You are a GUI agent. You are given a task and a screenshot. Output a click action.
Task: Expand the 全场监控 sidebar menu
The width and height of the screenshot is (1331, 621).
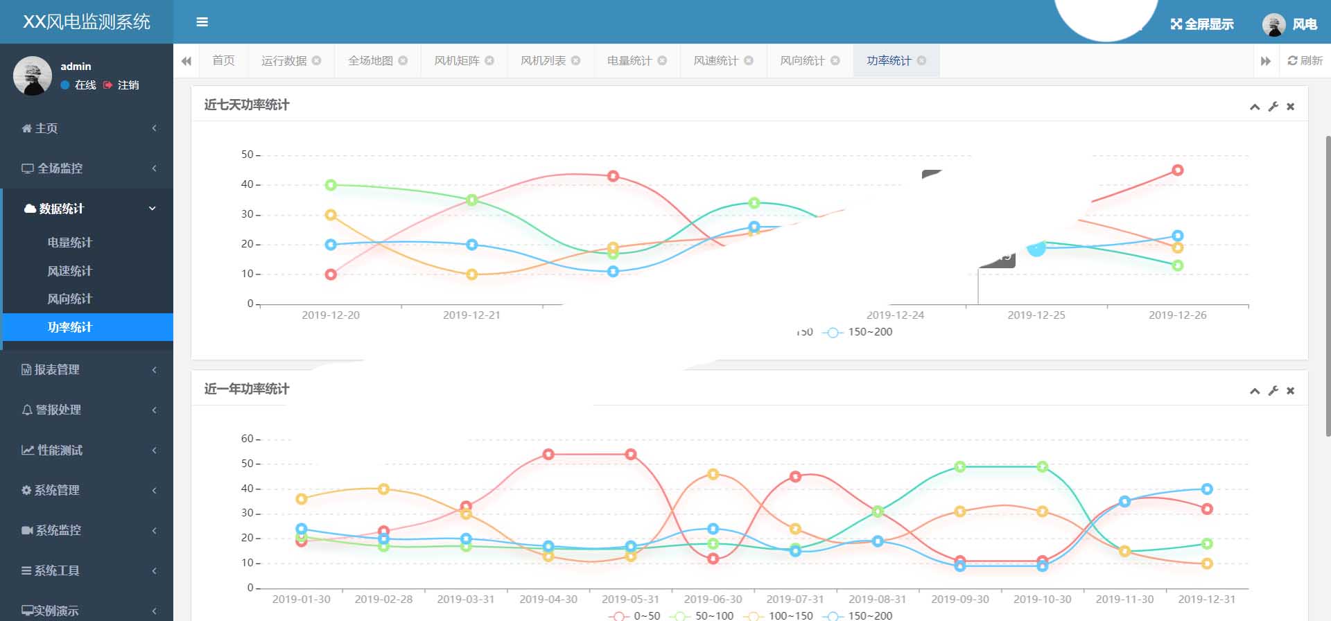pyautogui.click(x=87, y=168)
